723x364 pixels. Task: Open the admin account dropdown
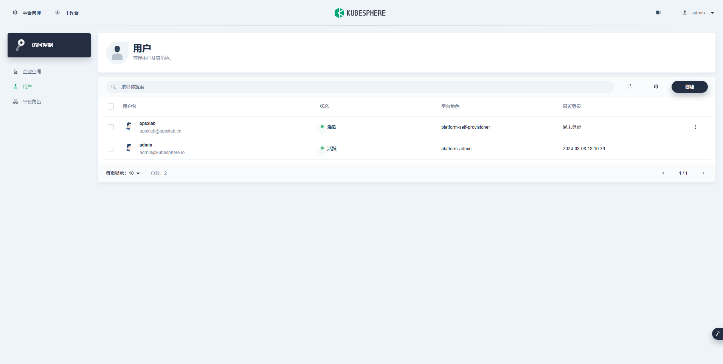tap(698, 12)
